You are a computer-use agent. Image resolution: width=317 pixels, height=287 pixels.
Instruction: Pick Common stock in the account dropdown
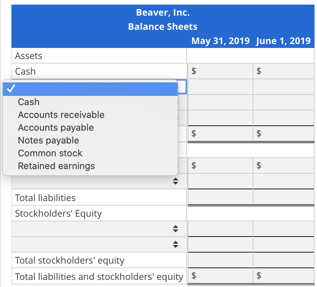pyautogui.click(x=50, y=153)
